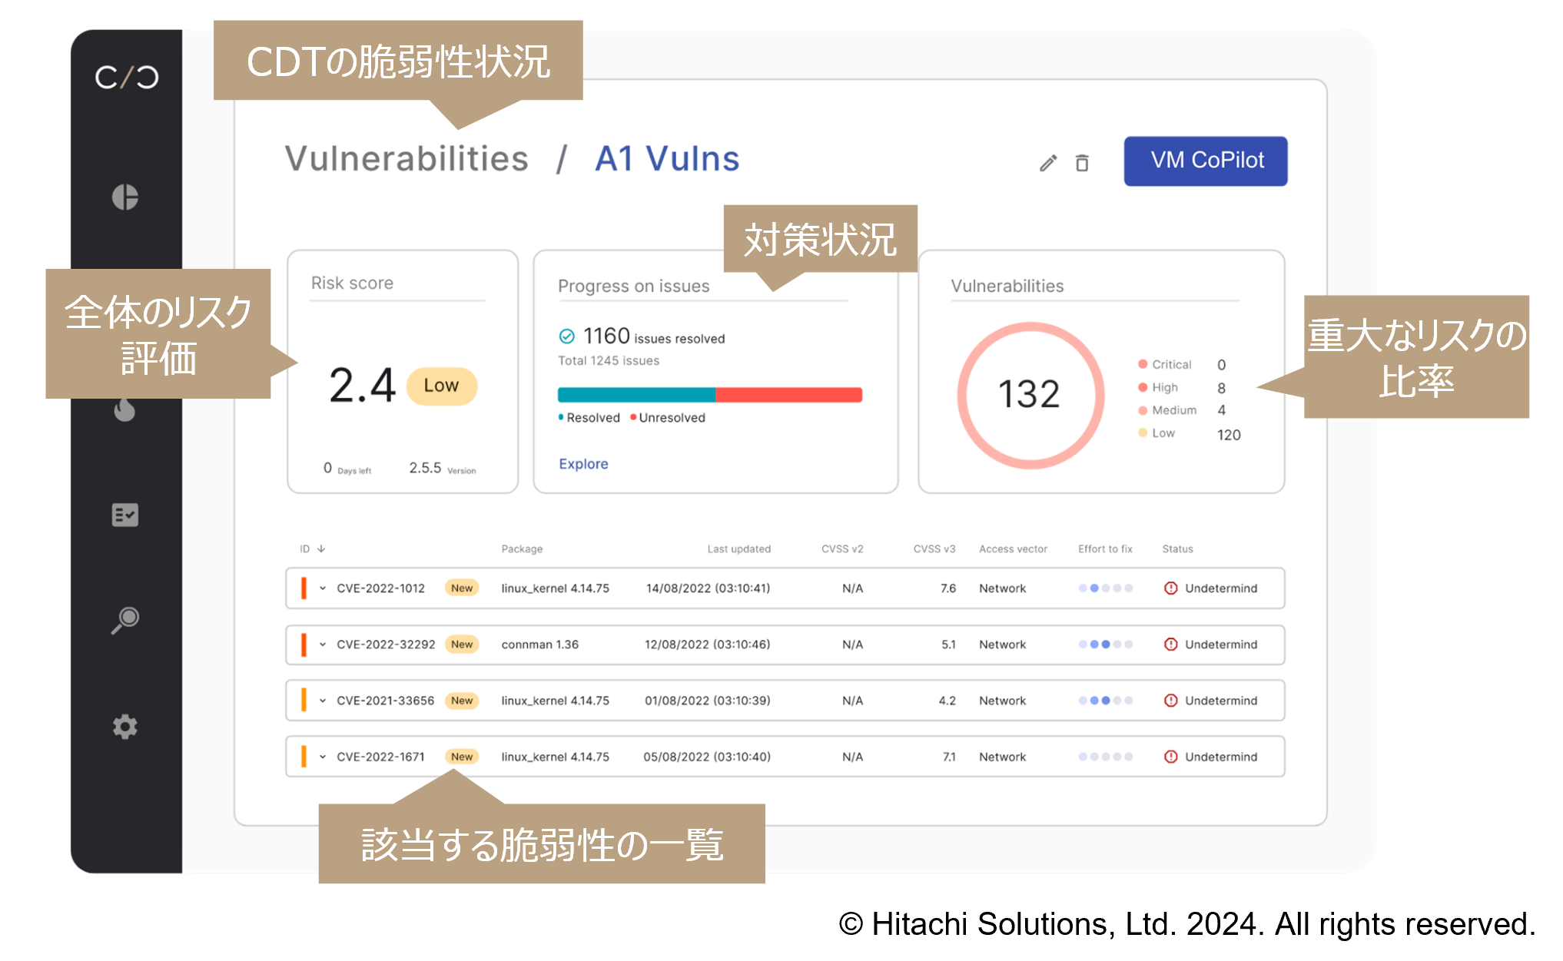The height and width of the screenshot is (961, 1563).
Task: Click the CVSS v2 column header
Action: (842, 548)
